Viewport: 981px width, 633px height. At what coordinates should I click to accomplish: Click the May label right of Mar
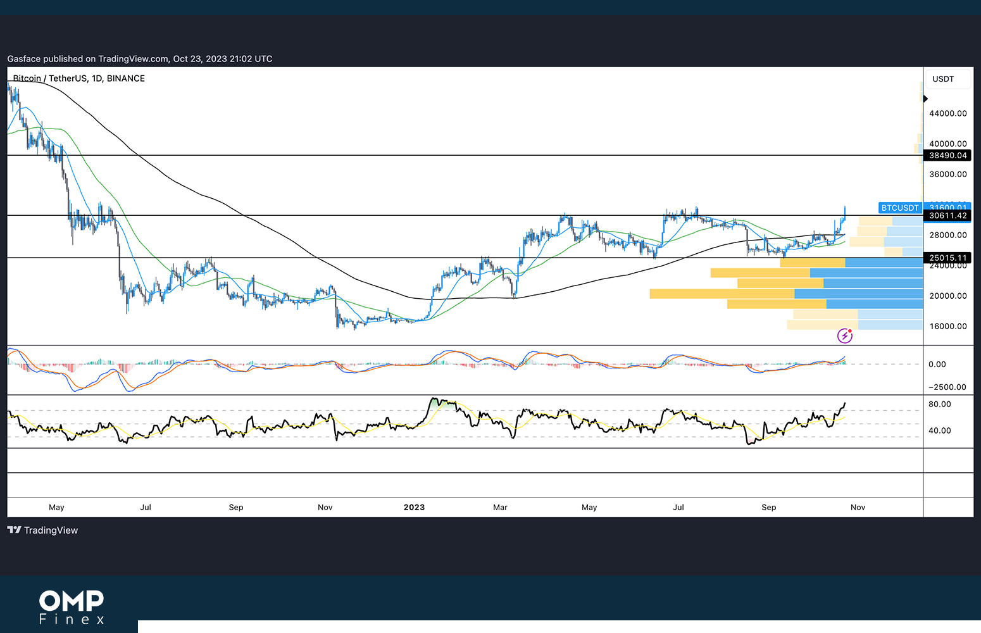point(589,507)
